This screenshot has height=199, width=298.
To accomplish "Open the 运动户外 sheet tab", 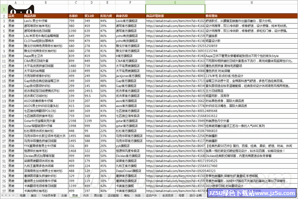I will click(151, 196).
